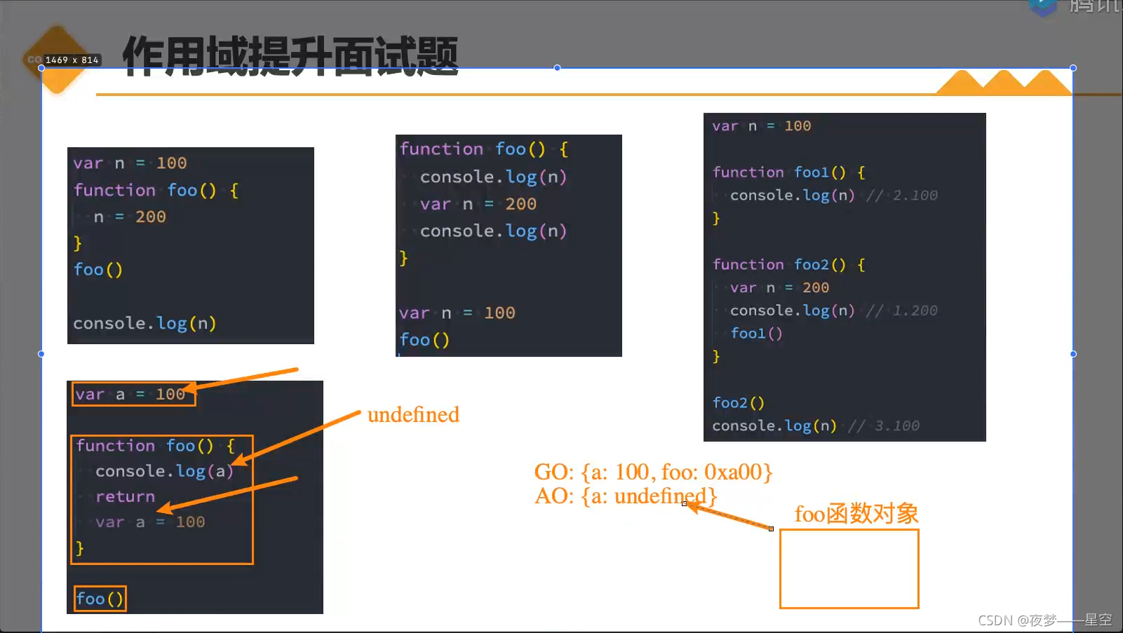Click "foo()" call in the var a block
Screen dimensions: 1123x633
[100, 599]
